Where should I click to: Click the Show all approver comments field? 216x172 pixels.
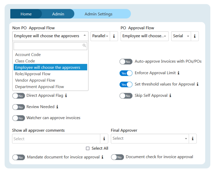coord(56,139)
